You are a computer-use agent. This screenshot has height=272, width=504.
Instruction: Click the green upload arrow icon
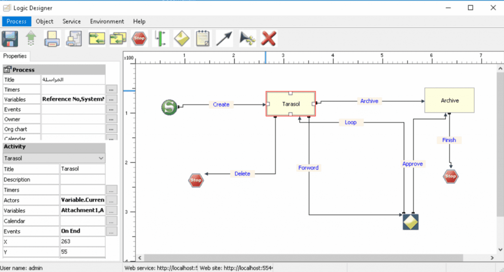[x=31, y=38]
